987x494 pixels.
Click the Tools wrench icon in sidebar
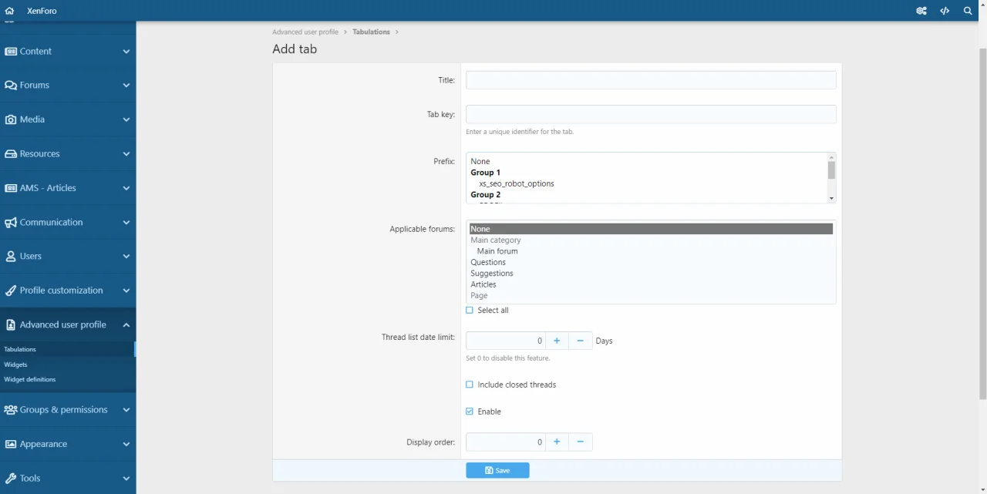[11, 478]
